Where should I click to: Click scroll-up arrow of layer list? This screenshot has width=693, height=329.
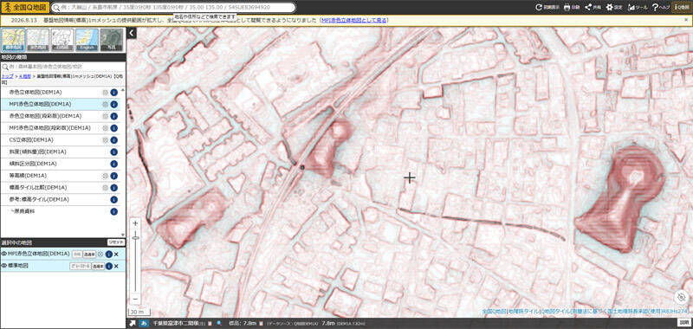[123, 89]
